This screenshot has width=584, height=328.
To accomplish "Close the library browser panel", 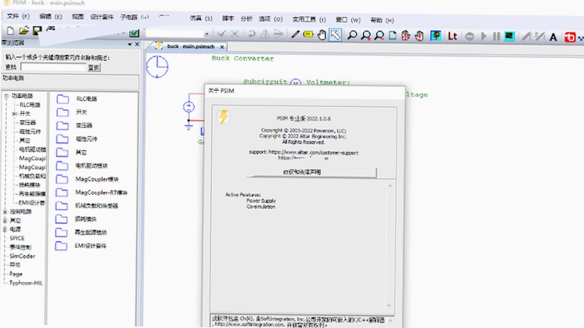I will coord(137,44).
